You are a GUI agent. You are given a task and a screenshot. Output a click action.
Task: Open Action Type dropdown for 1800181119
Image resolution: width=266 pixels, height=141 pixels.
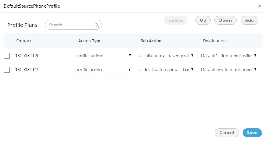click(x=103, y=70)
